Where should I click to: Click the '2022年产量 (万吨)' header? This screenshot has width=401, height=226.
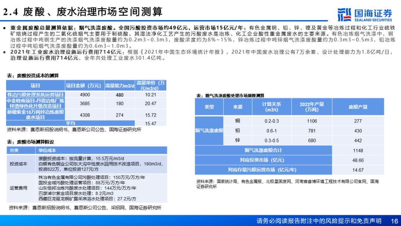point(312,107)
